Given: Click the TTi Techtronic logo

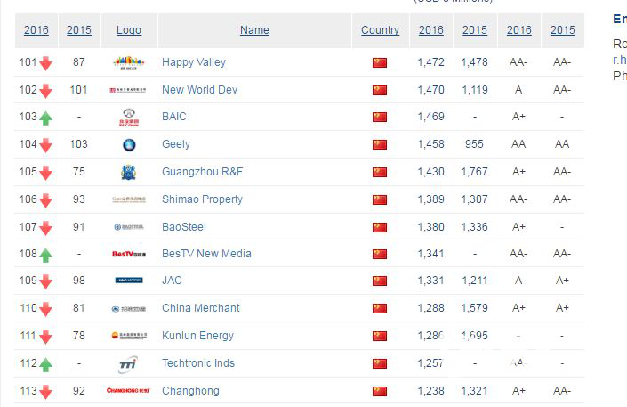Looking at the screenshot, I should coord(128,364).
